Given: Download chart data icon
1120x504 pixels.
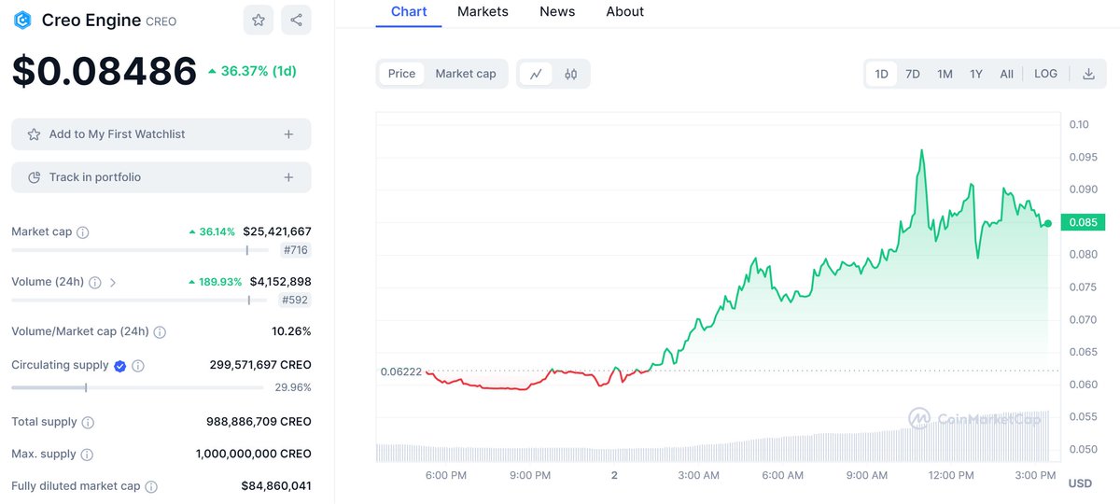Looking at the screenshot, I should (x=1088, y=74).
